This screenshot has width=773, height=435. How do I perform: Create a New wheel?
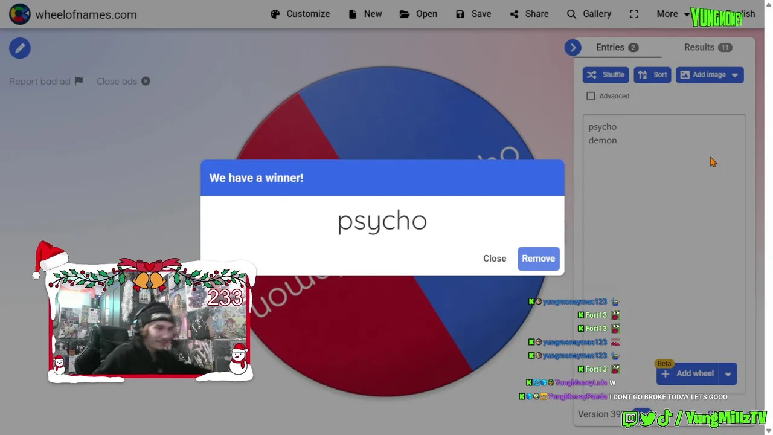pos(365,14)
